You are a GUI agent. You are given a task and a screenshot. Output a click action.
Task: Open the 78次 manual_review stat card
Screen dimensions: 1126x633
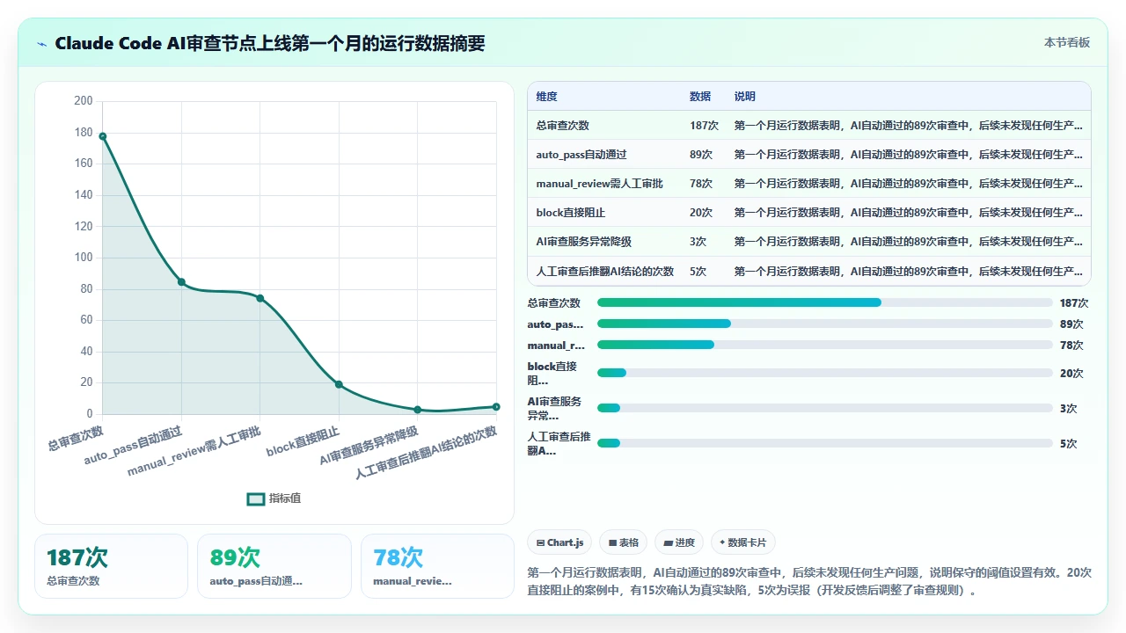tap(437, 566)
